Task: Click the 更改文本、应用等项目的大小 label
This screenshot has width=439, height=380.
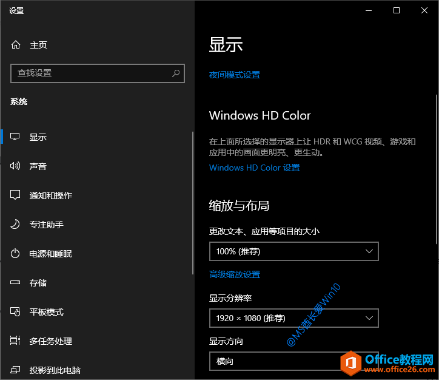Action: point(264,231)
